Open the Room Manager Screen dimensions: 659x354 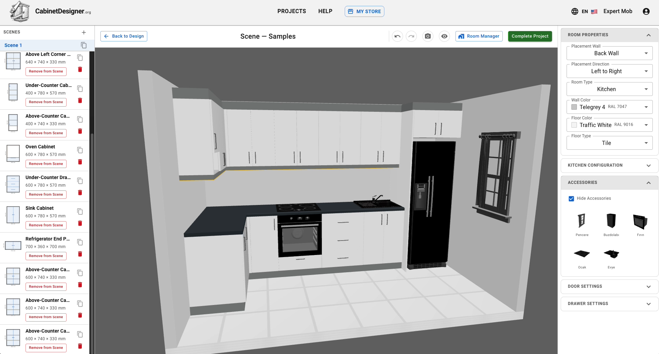(479, 36)
